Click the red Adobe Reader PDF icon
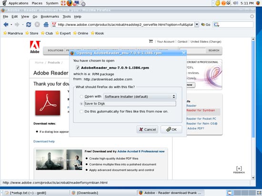The width and height of the screenshot is (262, 196). 48,103
